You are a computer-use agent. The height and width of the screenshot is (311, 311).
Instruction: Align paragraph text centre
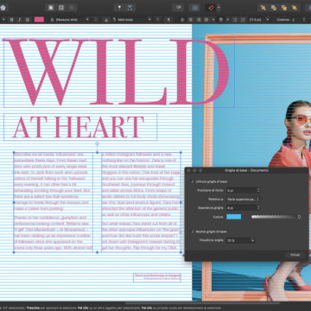click(191, 20)
